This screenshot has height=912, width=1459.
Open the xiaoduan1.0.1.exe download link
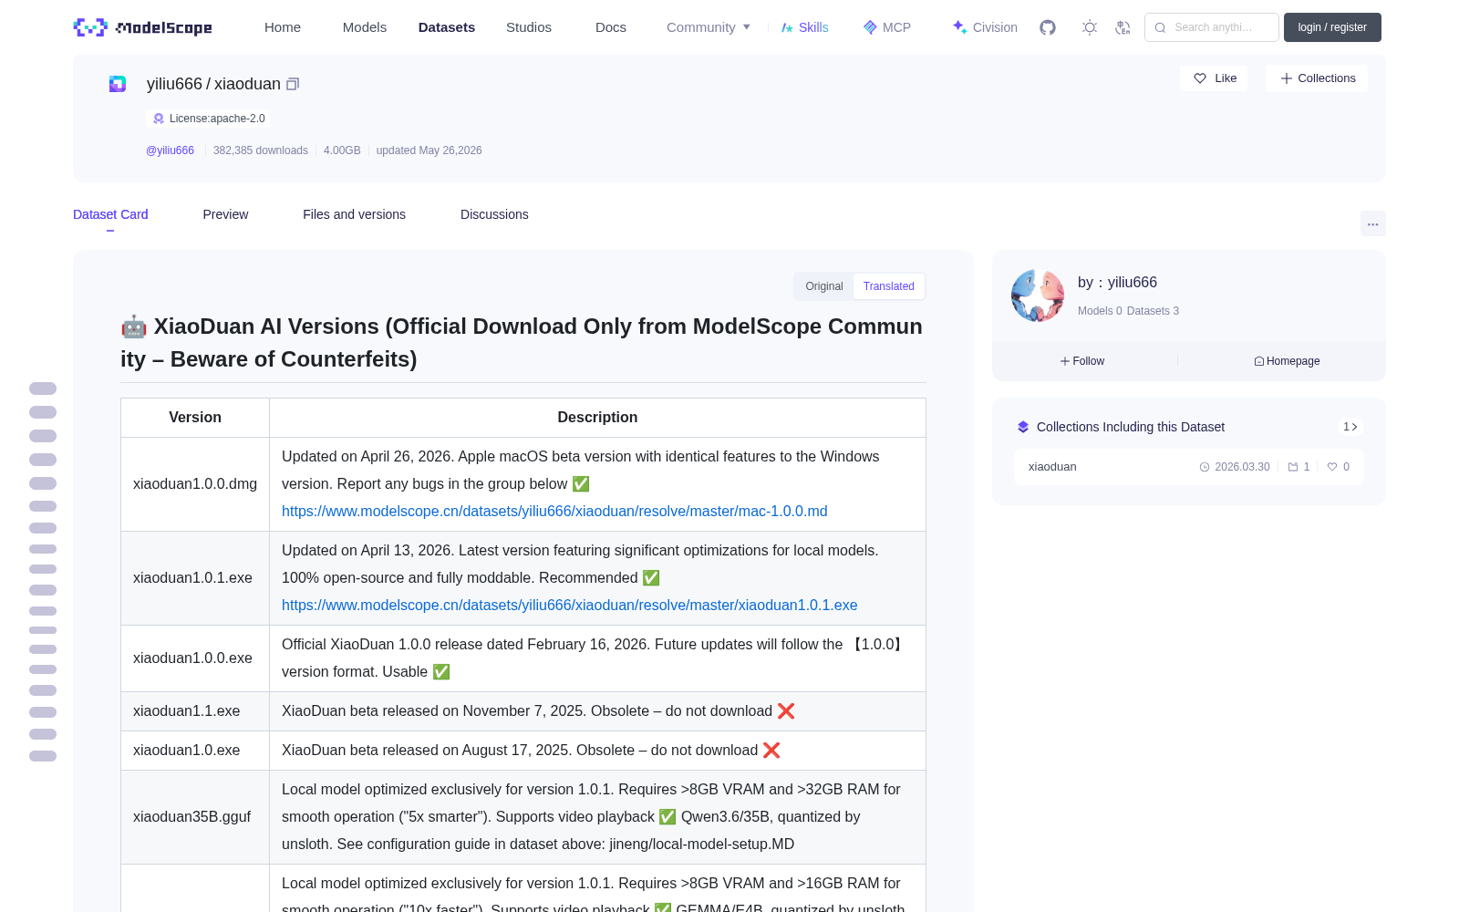(570, 606)
